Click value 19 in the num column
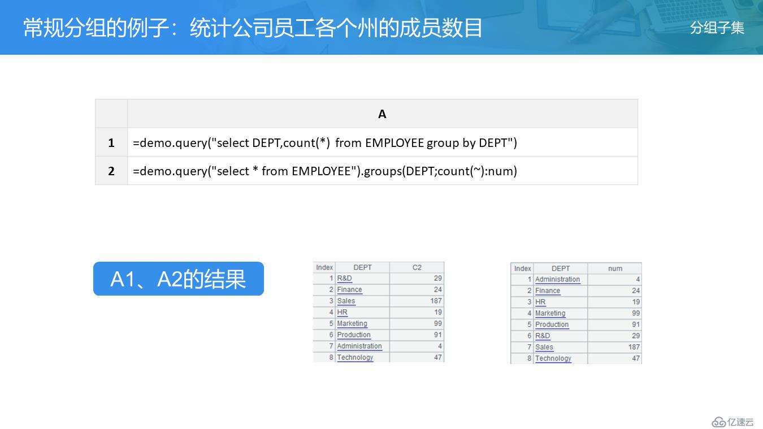 [x=636, y=302]
